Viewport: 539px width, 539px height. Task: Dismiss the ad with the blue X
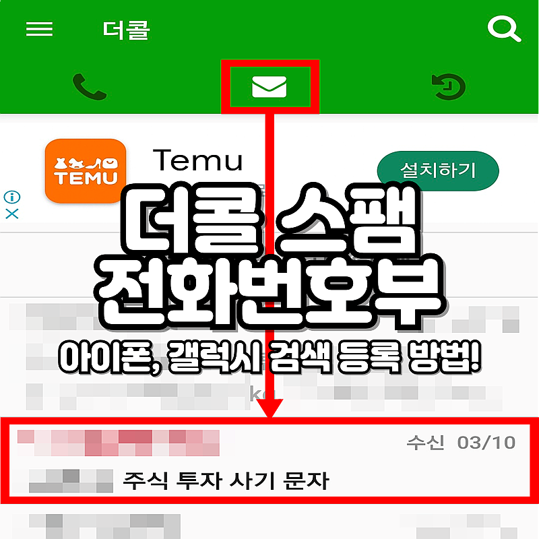click(12, 214)
